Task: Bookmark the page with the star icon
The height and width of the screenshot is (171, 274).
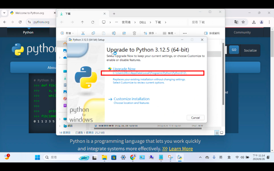Action: (x=243, y=22)
